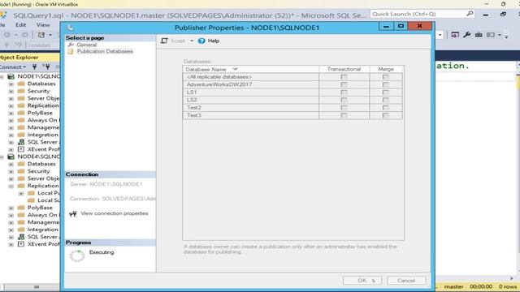Screen dimensions: 520x292
Task: Click the General page wrench icon
Action: 71,45
